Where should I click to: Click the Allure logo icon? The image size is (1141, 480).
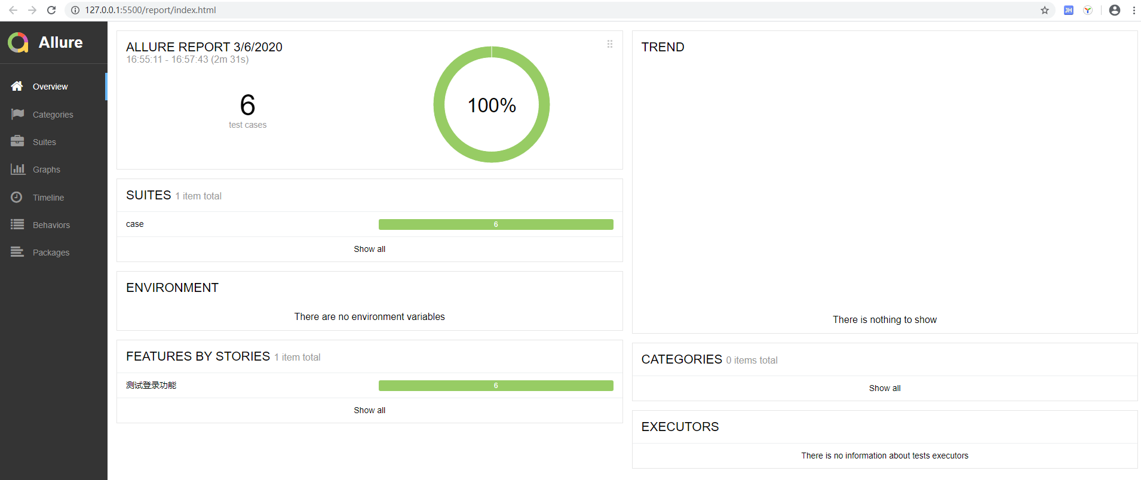coord(18,42)
